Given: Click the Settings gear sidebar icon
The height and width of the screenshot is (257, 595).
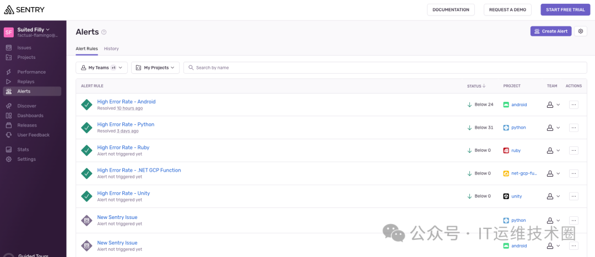Looking at the screenshot, I should click(9, 159).
